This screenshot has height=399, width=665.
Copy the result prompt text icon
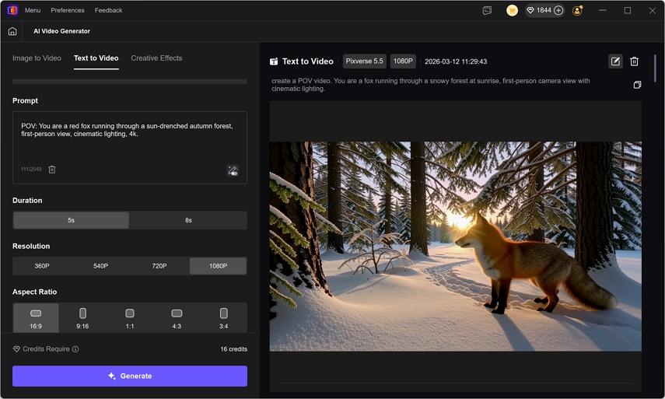[637, 85]
